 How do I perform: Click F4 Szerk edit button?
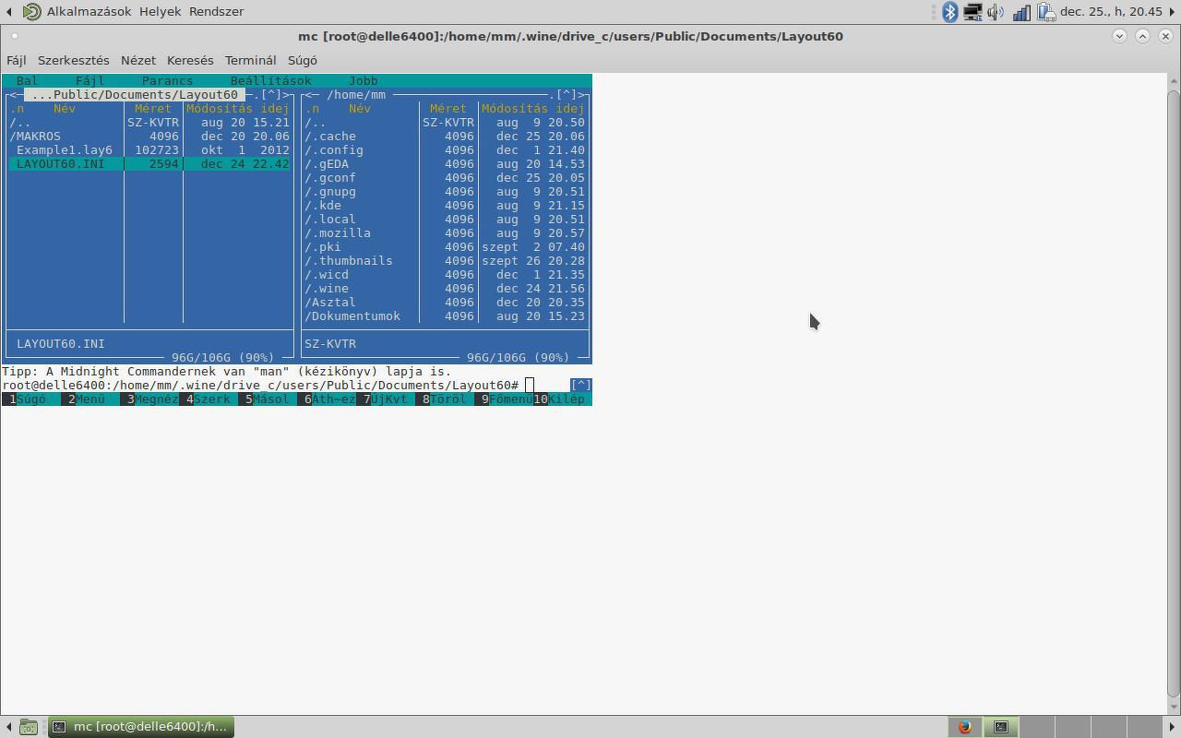(209, 399)
